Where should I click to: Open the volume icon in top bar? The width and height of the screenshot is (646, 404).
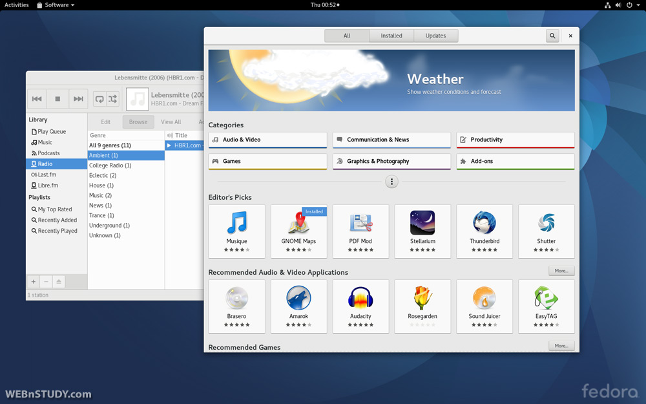(618, 5)
